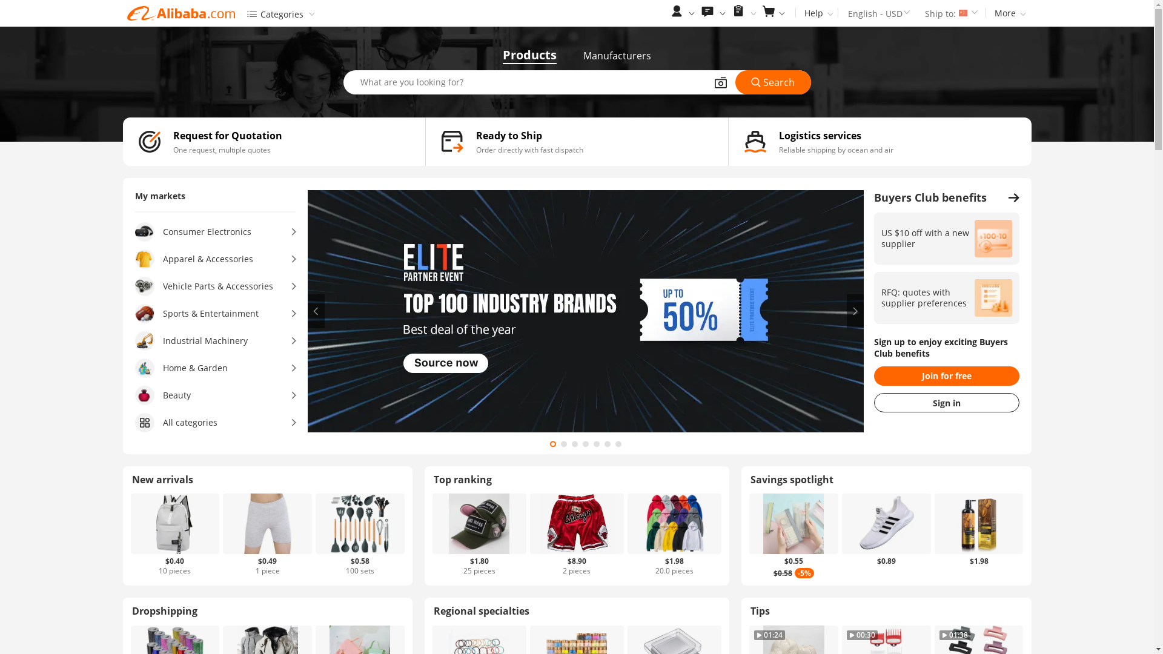Screen dimensions: 1163x654
Task: Open Consumer Electronics category
Action: click(x=216, y=232)
